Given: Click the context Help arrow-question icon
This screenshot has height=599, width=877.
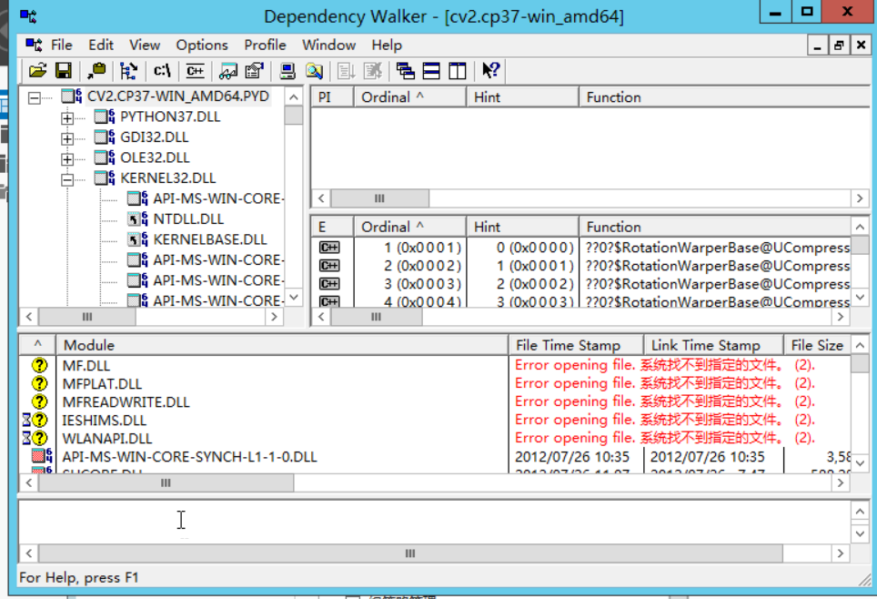Looking at the screenshot, I should coord(491,70).
